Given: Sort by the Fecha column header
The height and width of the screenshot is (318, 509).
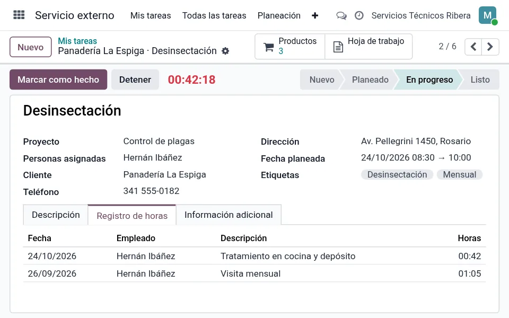Looking at the screenshot, I should (40, 238).
